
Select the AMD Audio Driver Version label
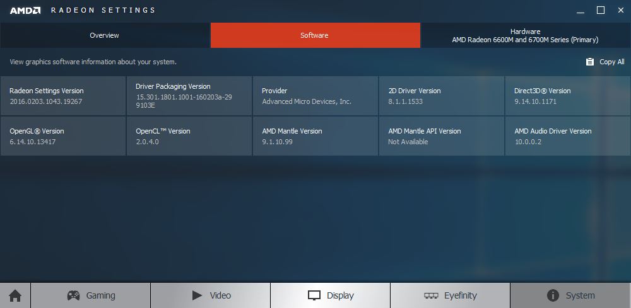(553, 131)
